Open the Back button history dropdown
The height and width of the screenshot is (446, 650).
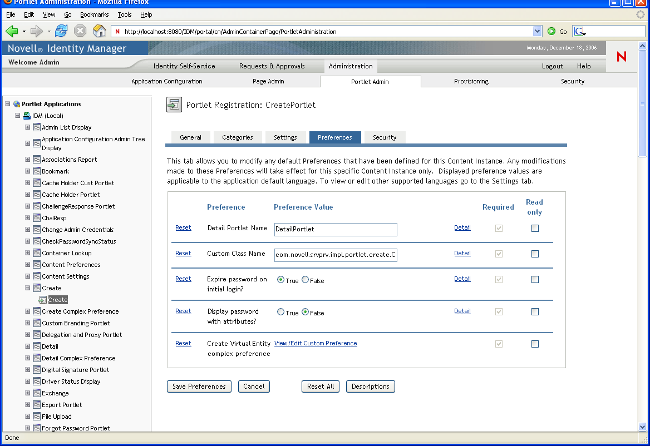(x=24, y=31)
